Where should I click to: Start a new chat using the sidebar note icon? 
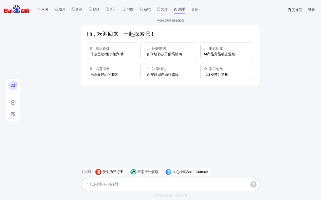pos(13,114)
